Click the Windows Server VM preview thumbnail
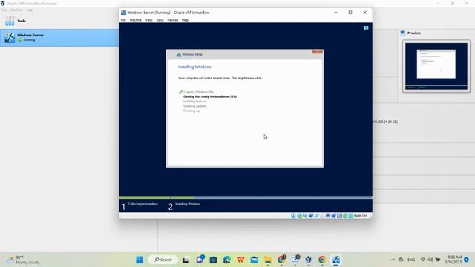 tap(436, 66)
